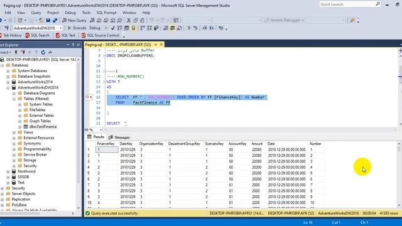402x226 pixels.
Task: Expand the Northwind database
Action: 8,171
